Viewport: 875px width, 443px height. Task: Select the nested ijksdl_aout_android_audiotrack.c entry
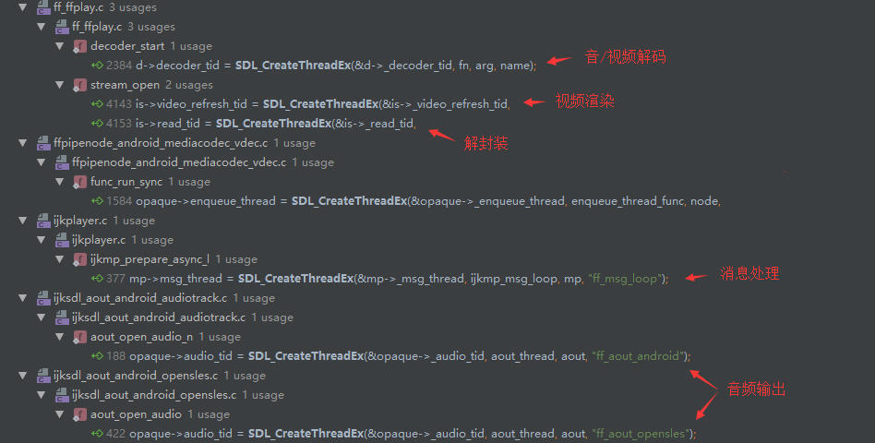[174, 317]
